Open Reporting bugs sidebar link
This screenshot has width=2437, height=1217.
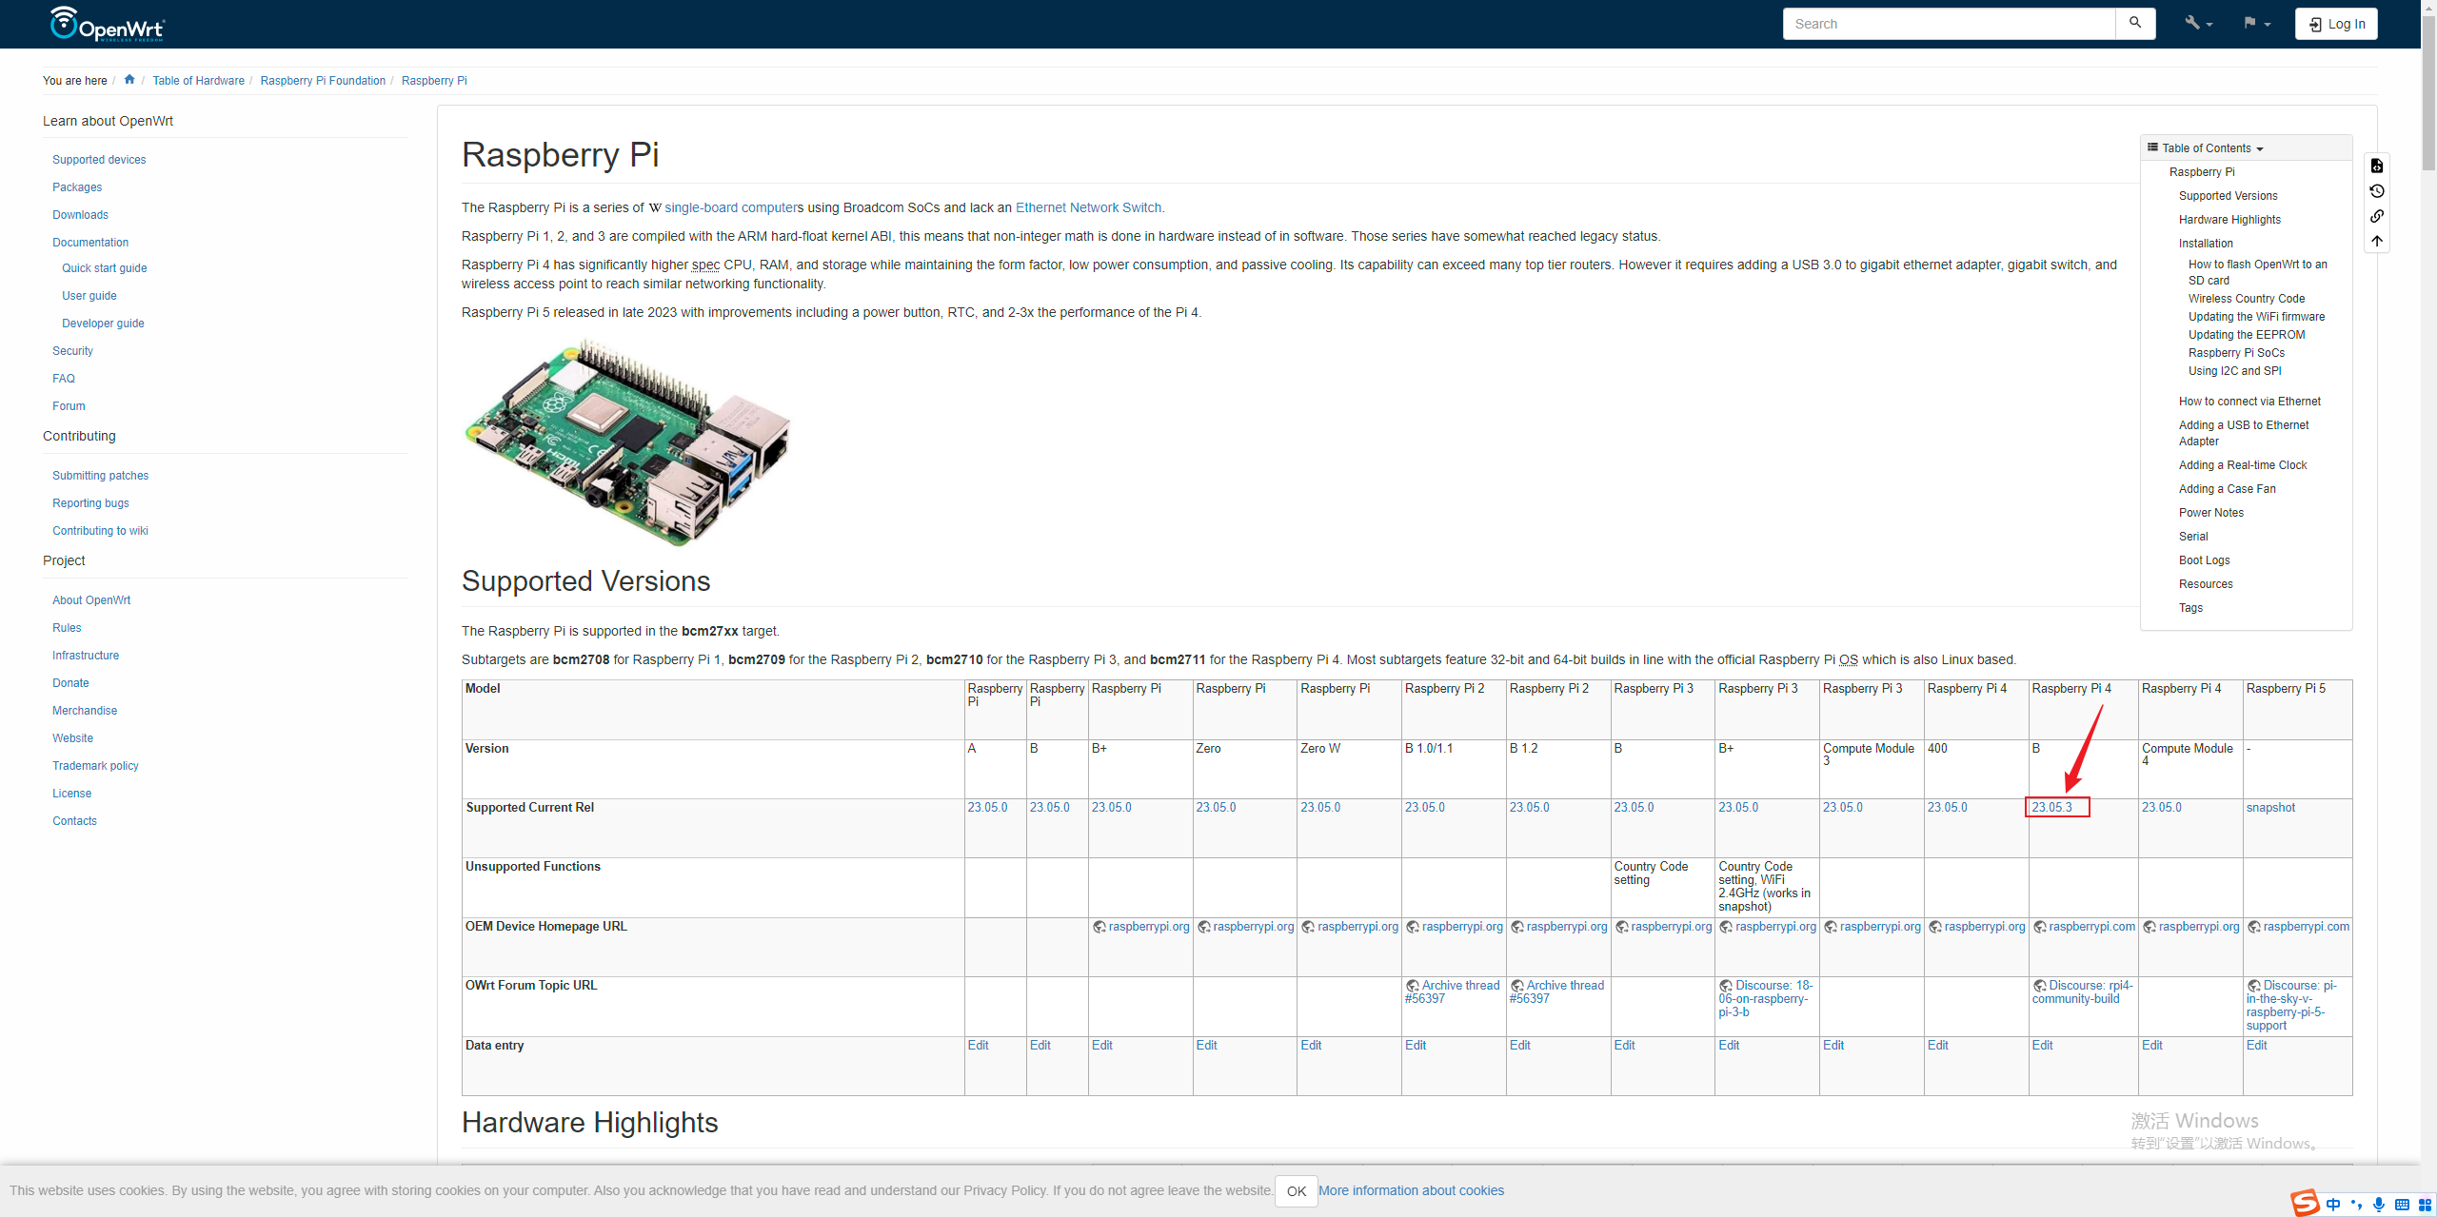point(90,503)
